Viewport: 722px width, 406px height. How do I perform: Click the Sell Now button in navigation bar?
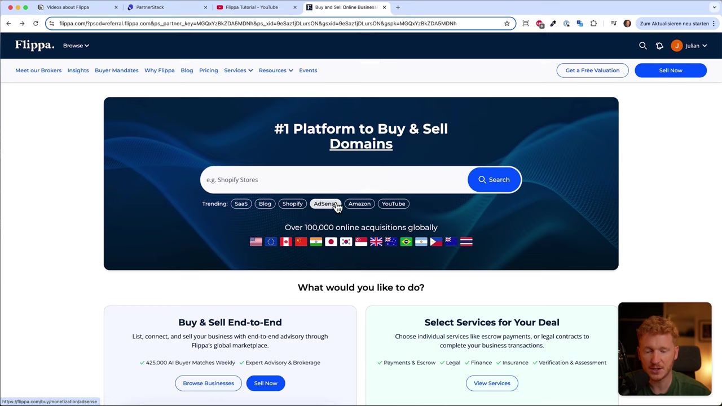coord(671,70)
